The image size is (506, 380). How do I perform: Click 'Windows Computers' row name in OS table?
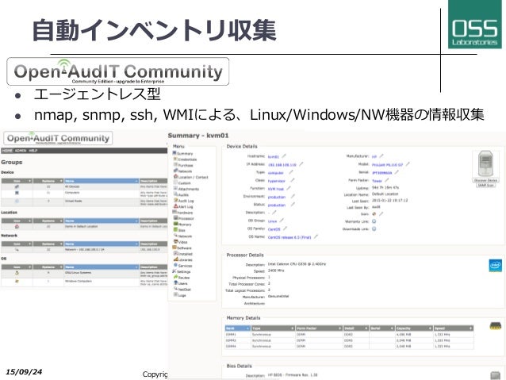coord(79,281)
